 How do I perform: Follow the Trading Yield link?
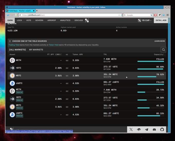[x=14, y=45]
